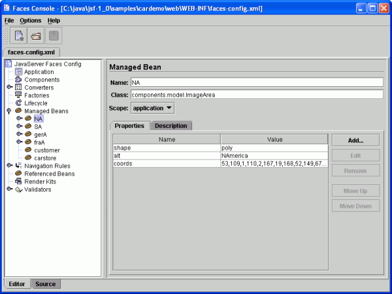Switch to the Description tab
This screenshot has height=294, width=392.
click(x=171, y=125)
